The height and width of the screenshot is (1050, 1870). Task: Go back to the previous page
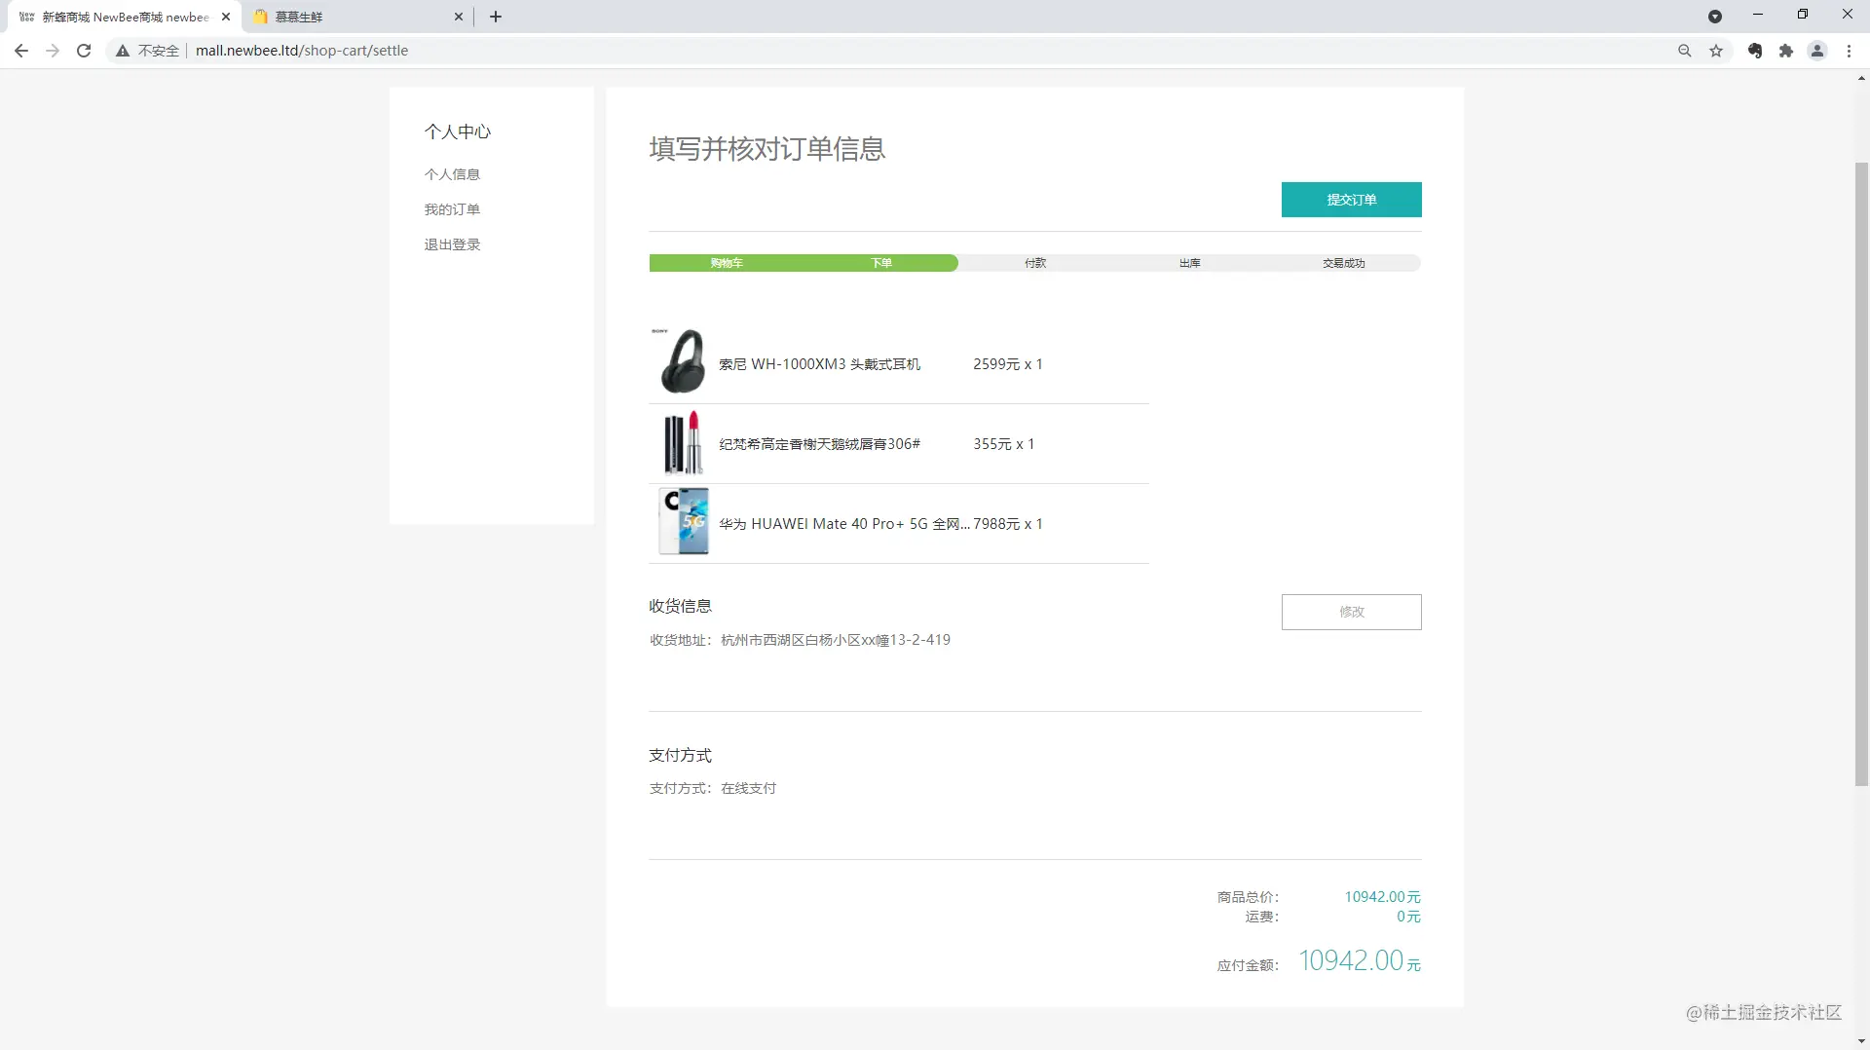point(21,51)
